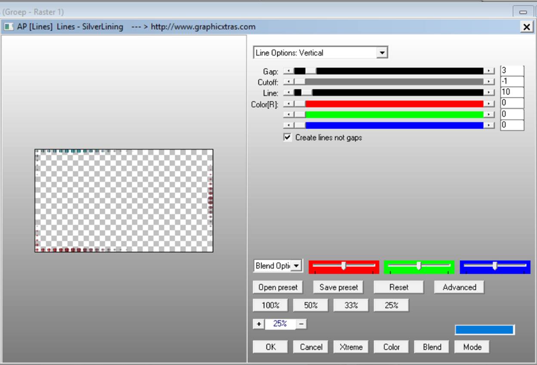Click the plus zoom-in button
Viewport: 537px width, 365px height.
pos(258,324)
